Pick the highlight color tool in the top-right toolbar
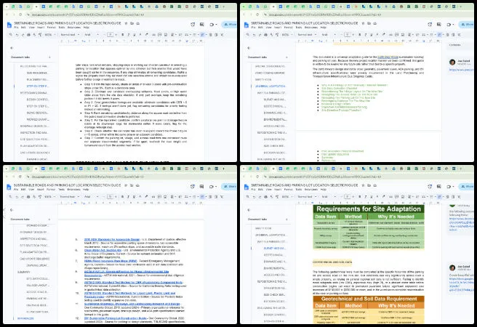The height and width of the screenshot is (327, 477). coord(384,35)
